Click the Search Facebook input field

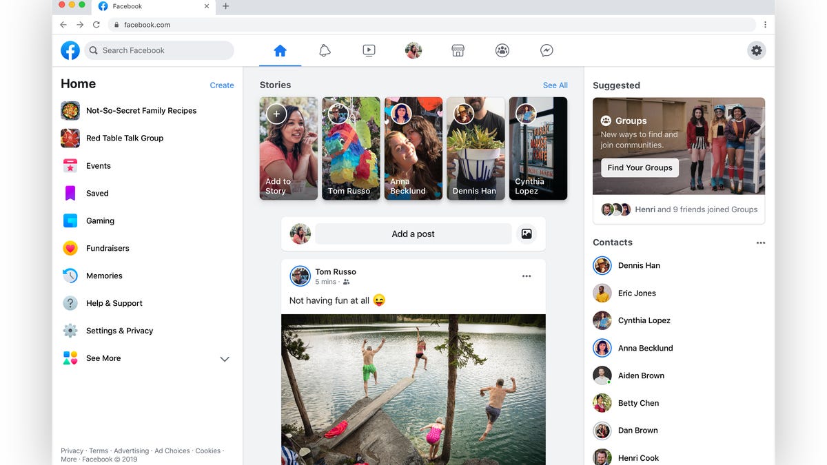point(160,50)
